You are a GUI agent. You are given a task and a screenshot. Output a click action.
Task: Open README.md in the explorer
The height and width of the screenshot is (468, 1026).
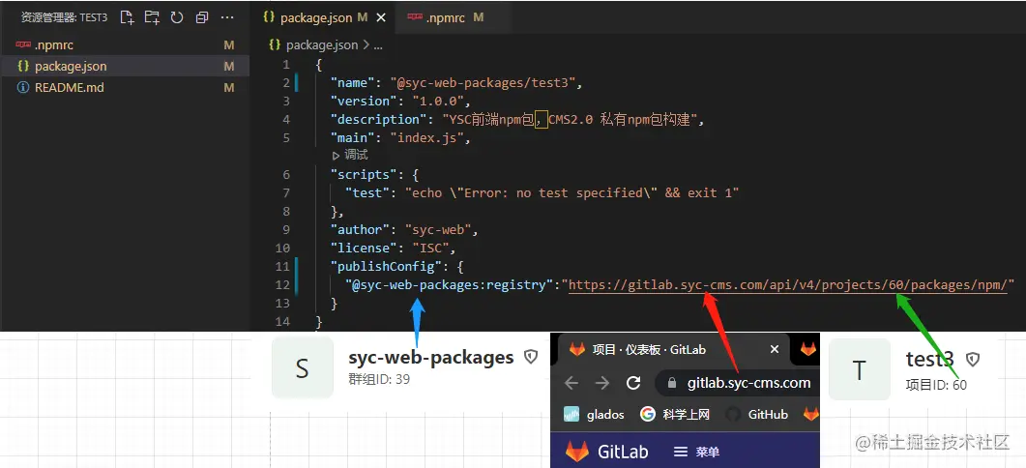(x=125, y=87)
